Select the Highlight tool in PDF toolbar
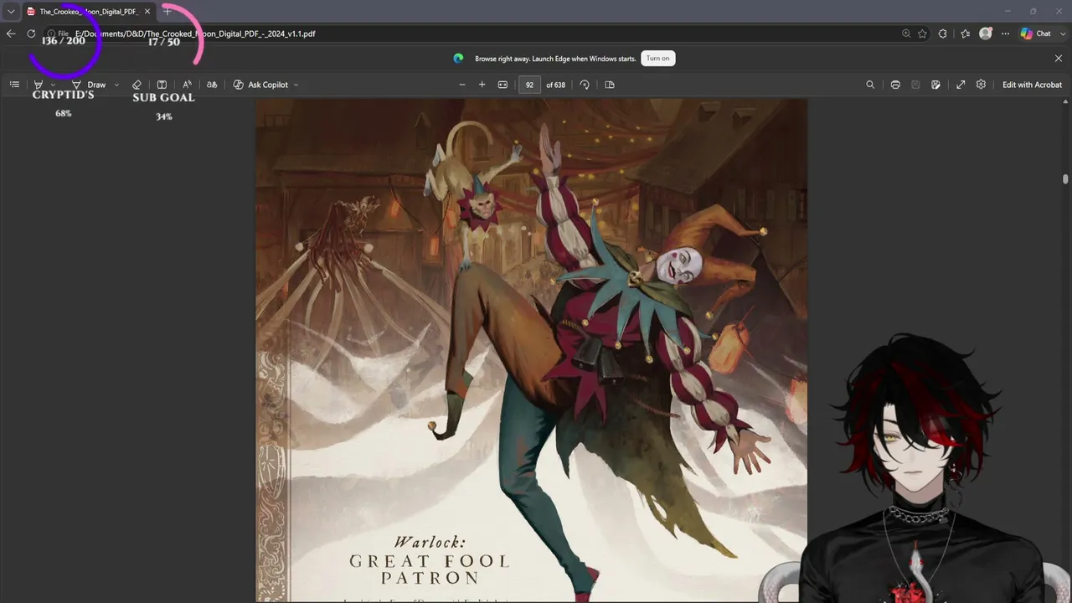The height and width of the screenshot is (603, 1072). 38,85
